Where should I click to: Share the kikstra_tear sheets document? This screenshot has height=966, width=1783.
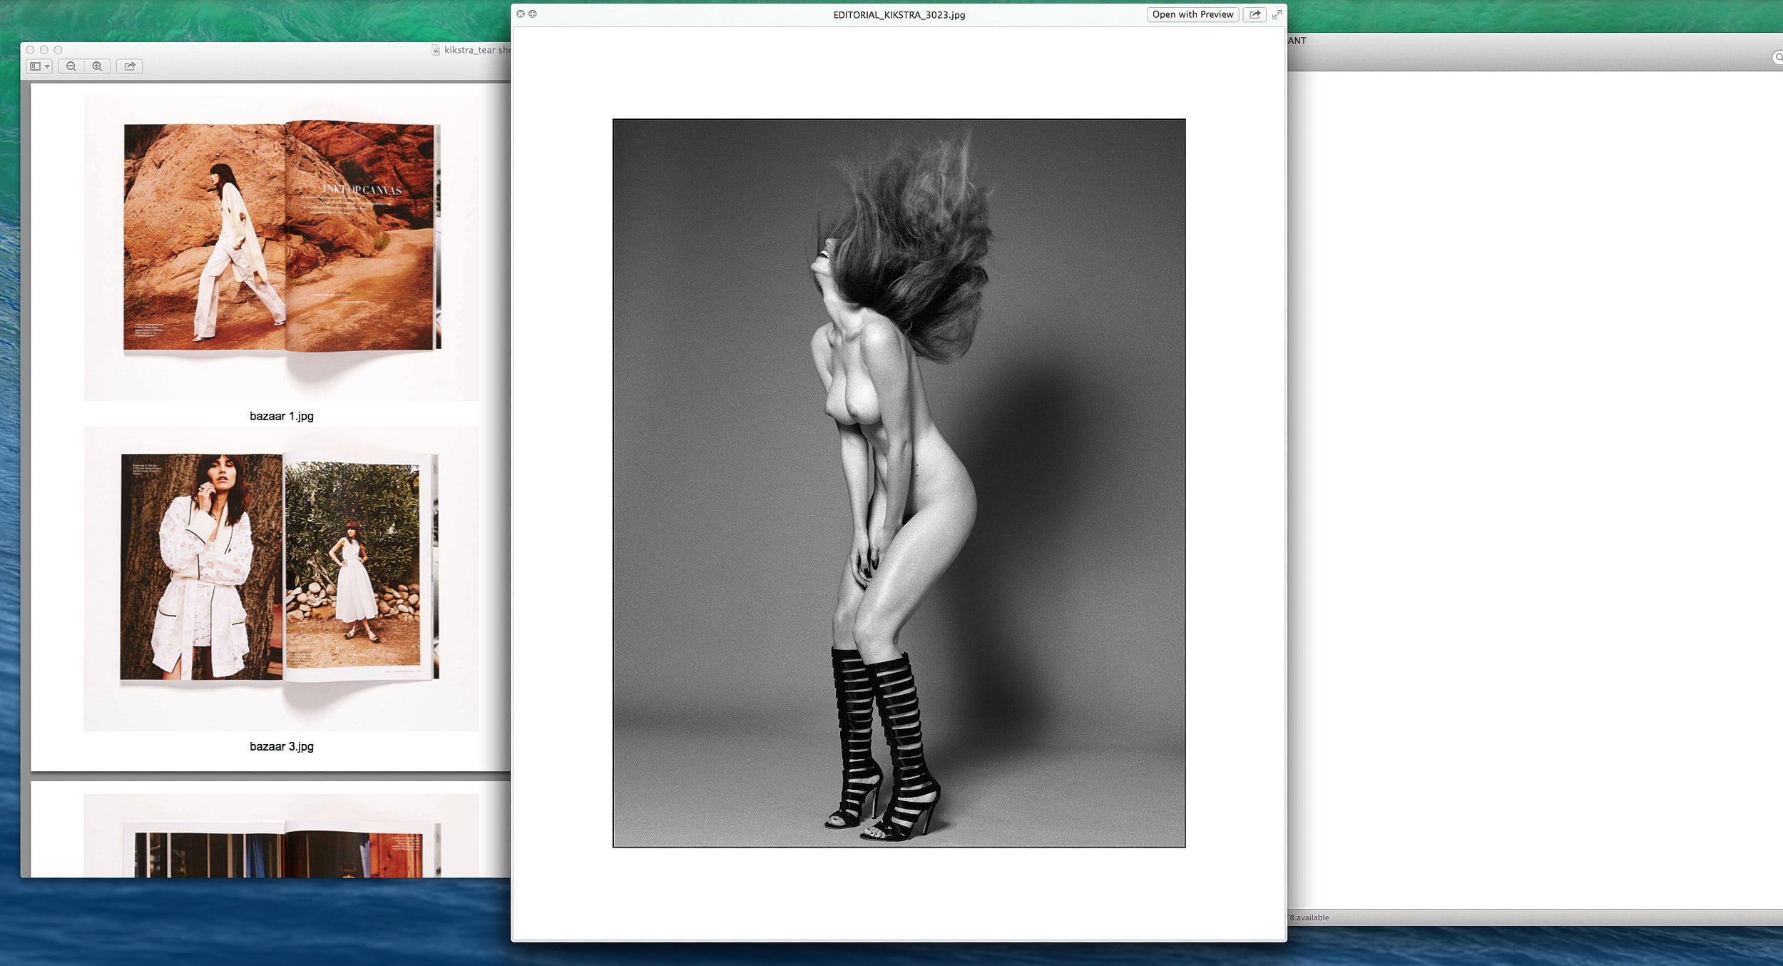click(130, 66)
